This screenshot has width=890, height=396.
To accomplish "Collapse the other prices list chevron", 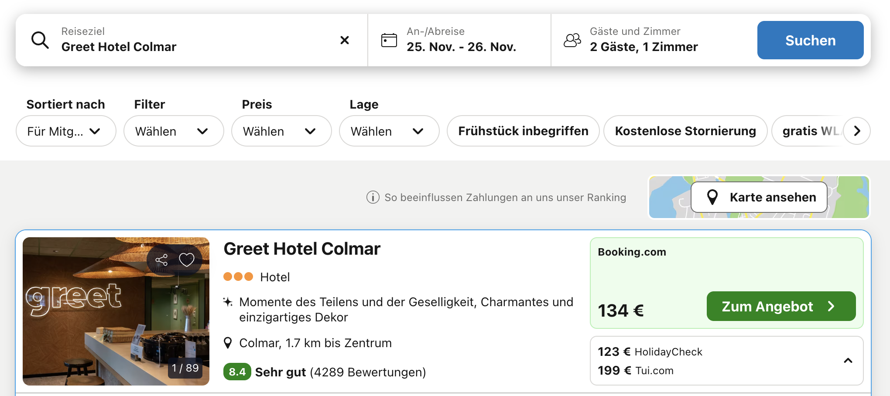I will point(848,361).
